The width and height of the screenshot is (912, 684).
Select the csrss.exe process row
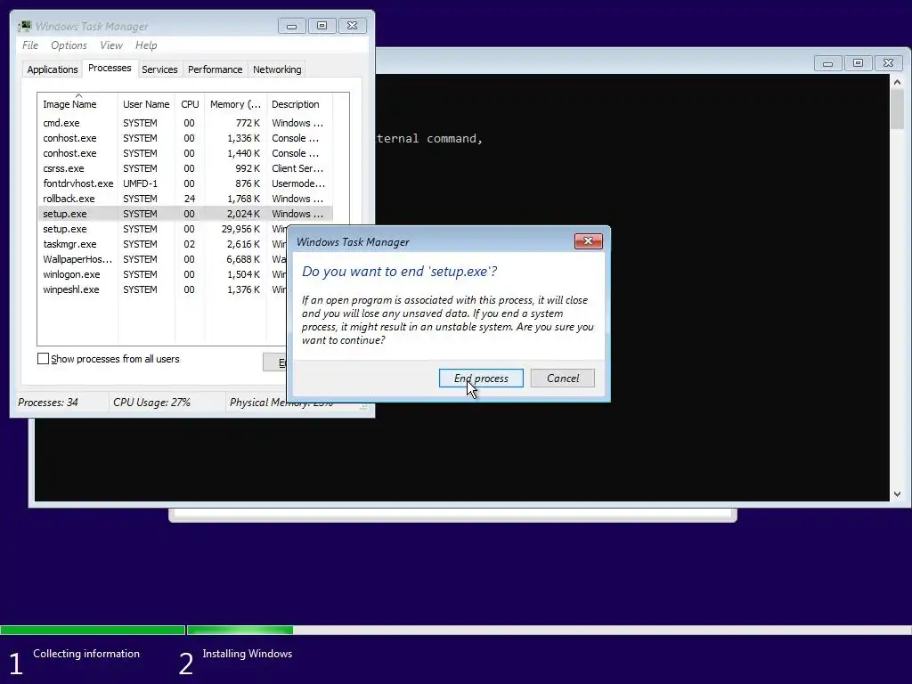[x=185, y=168]
